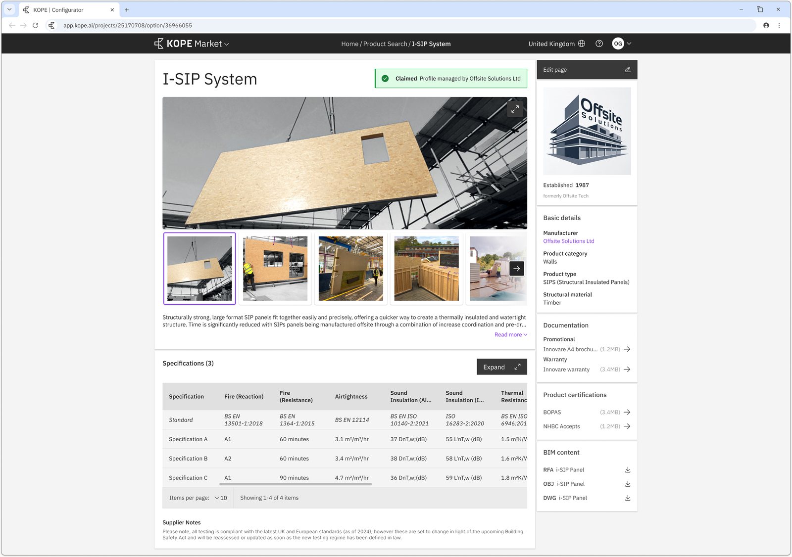Click the Edit page label
Image resolution: width=792 pixels, height=557 pixels.
tap(555, 70)
